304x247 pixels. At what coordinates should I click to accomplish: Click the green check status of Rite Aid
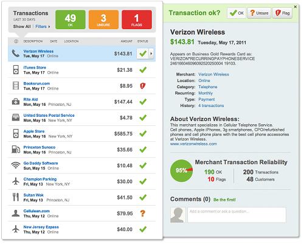coord(143,102)
